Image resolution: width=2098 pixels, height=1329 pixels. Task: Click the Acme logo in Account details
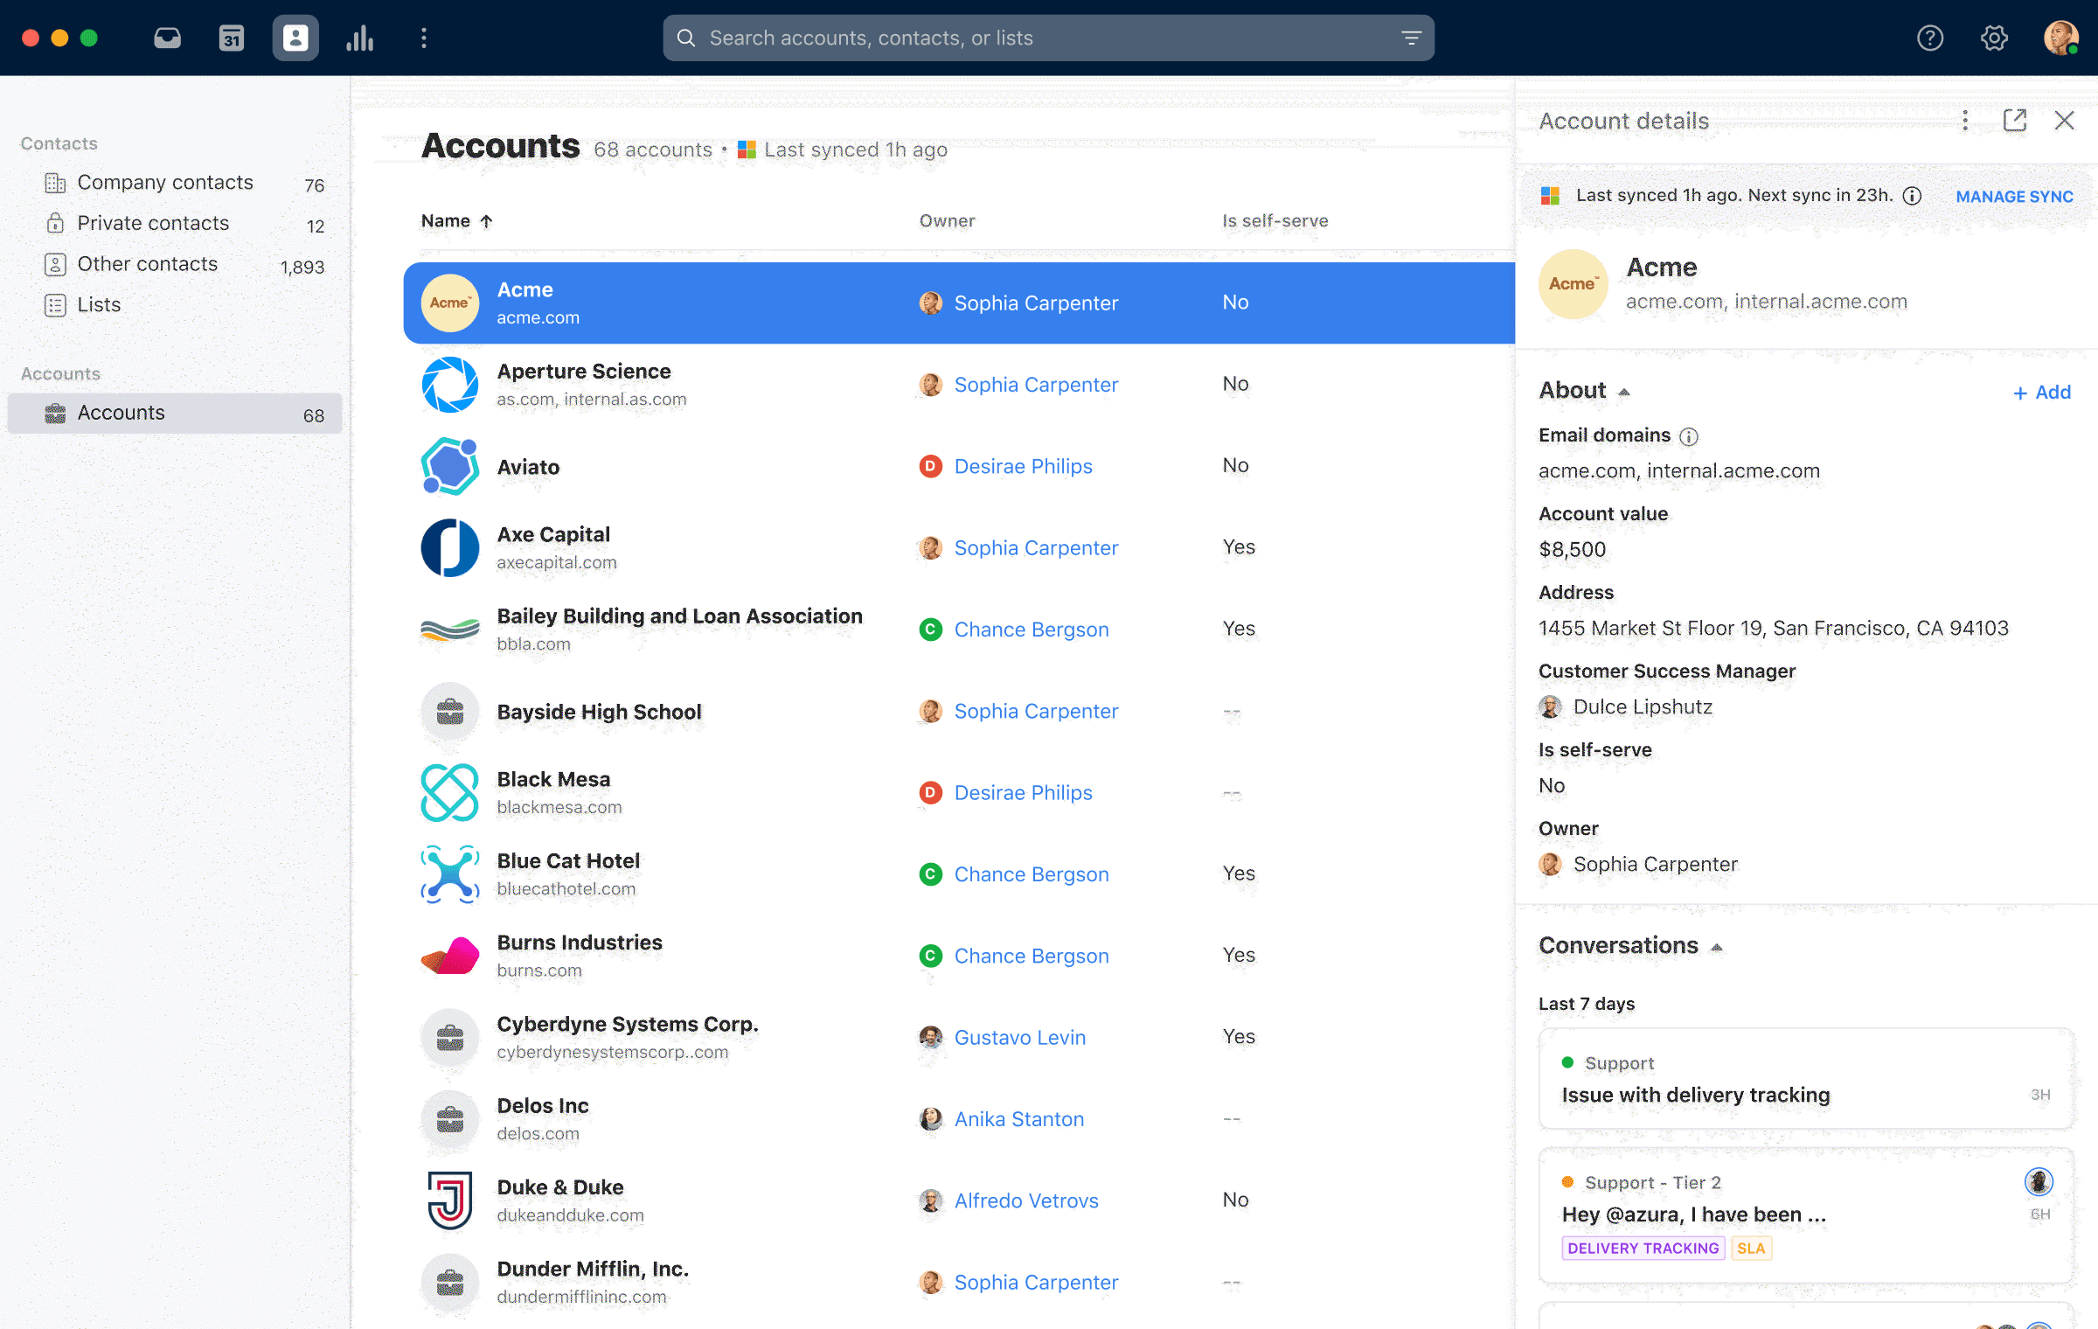1573,284
